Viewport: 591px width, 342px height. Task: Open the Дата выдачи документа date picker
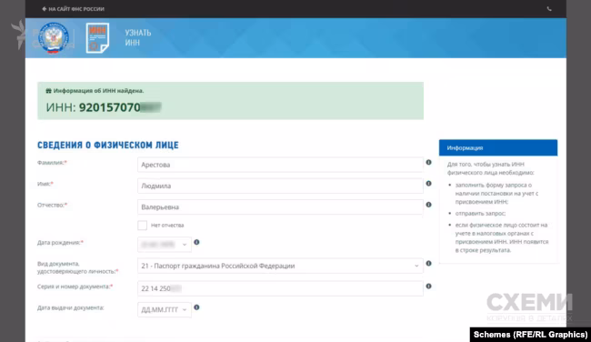[165, 309]
